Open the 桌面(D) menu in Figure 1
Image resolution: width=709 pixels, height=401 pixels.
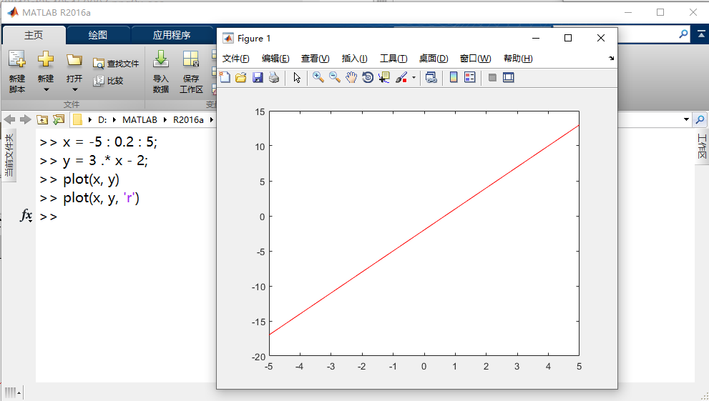pos(433,58)
